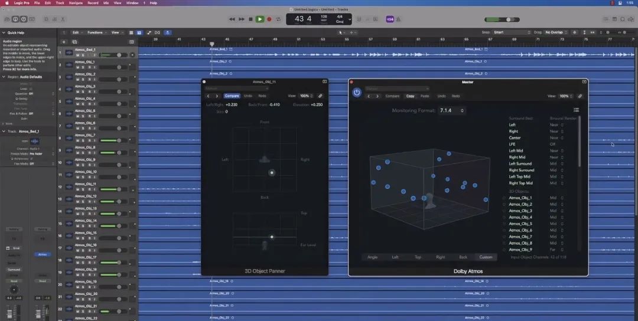Toggle Show Automation icon in Tracks toolbar
The height and width of the screenshot is (321, 638).
pyautogui.click(x=149, y=32)
